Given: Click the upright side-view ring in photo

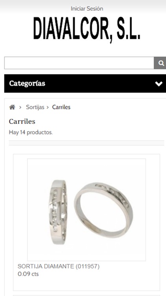Looking at the screenshot, I should tap(57, 212).
